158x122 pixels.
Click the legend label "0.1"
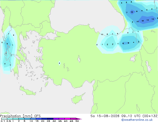point(3,121)
